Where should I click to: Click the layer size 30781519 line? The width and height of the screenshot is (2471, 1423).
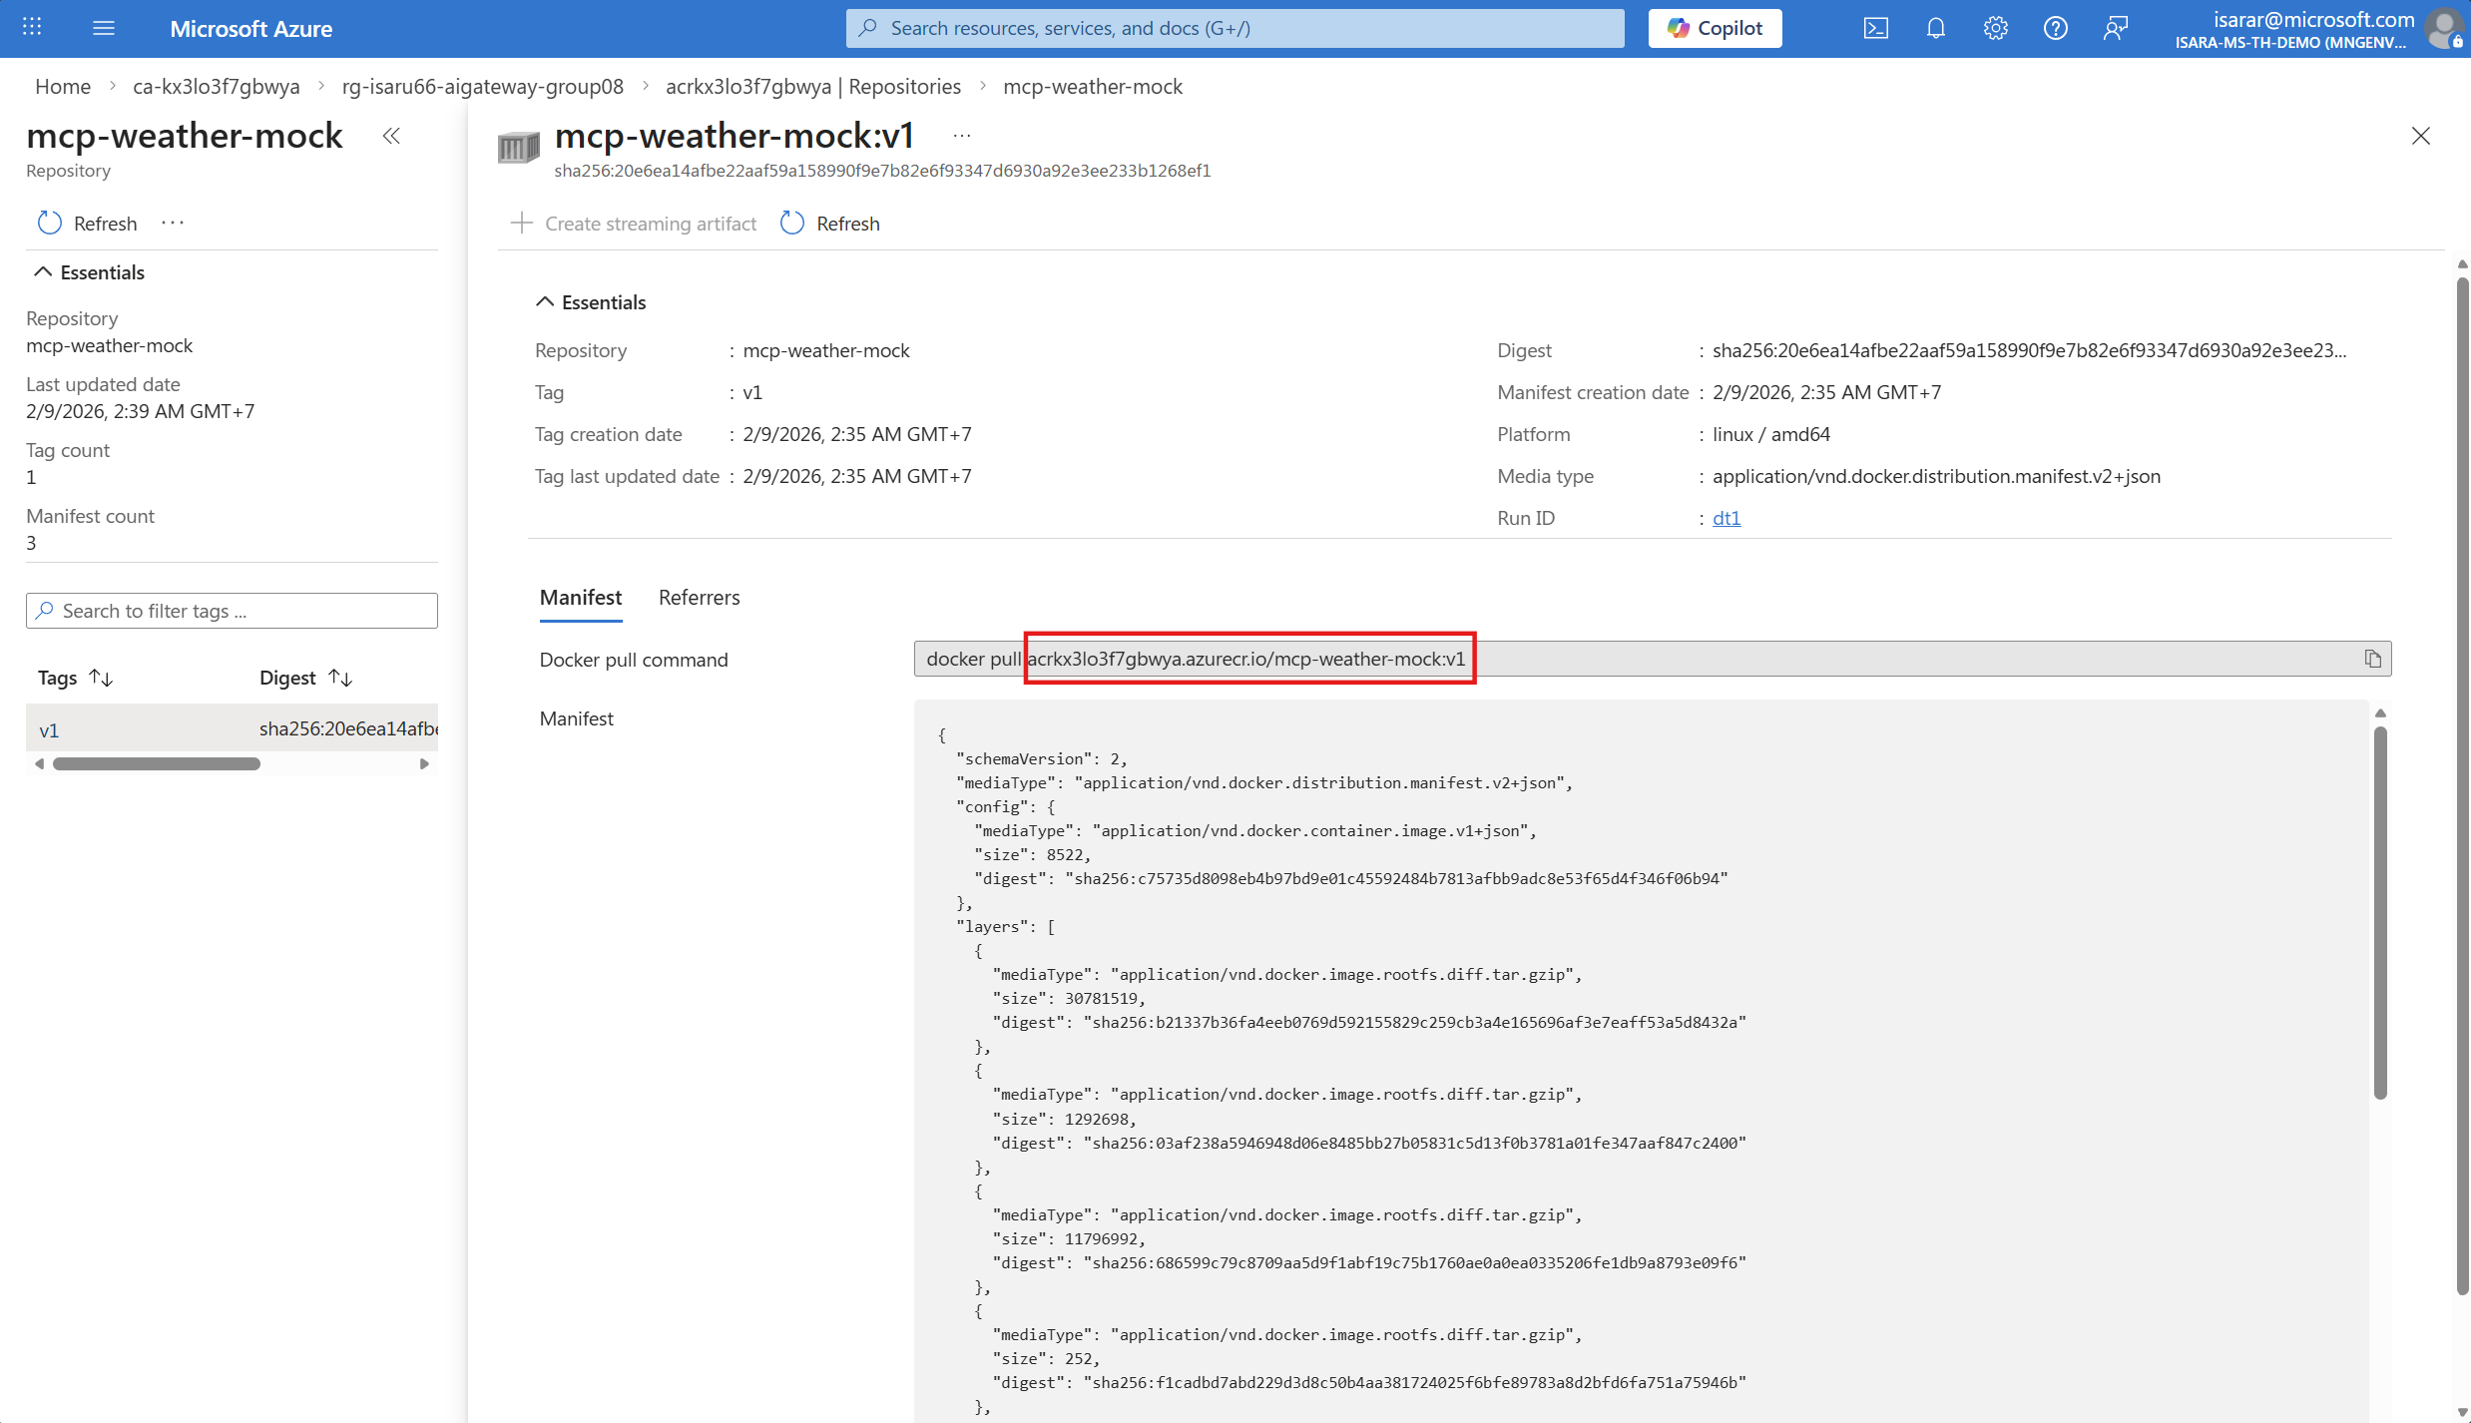click(1069, 999)
